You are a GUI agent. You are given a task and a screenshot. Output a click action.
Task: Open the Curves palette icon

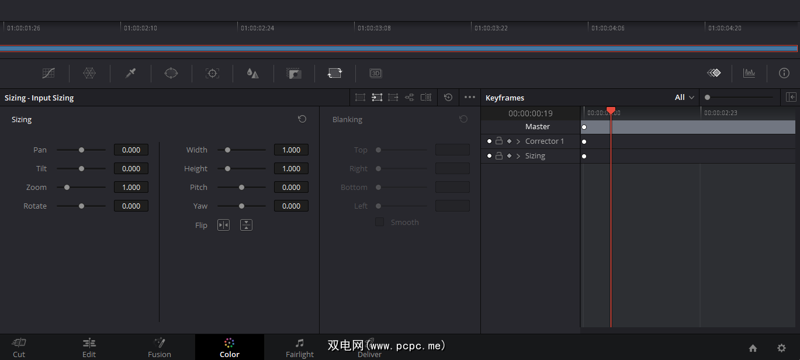click(x=49, y=73)
